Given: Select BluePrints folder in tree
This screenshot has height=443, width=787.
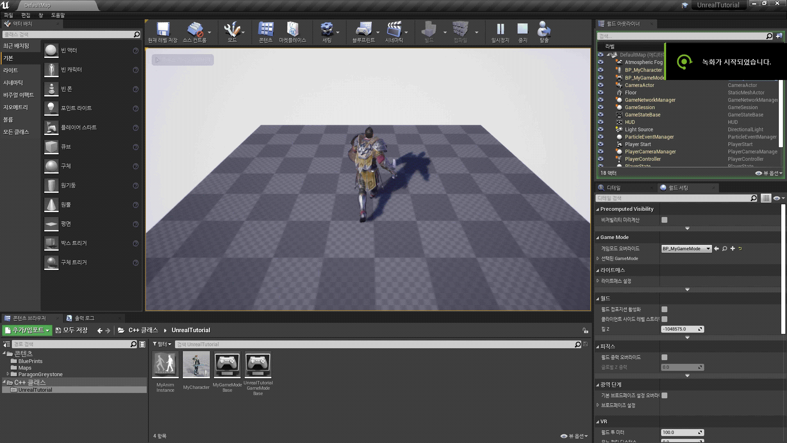Looking at the screenshot, I should 30,361.
